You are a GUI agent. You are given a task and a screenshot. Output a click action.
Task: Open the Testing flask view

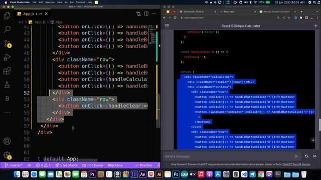[x=7, y=84]
